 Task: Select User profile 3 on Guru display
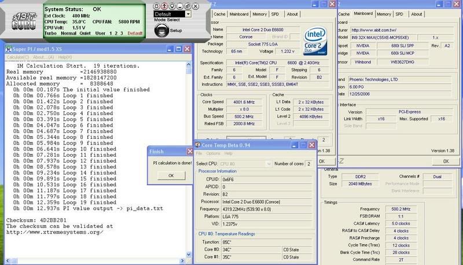pyautogui.click(x=122, y=34)
